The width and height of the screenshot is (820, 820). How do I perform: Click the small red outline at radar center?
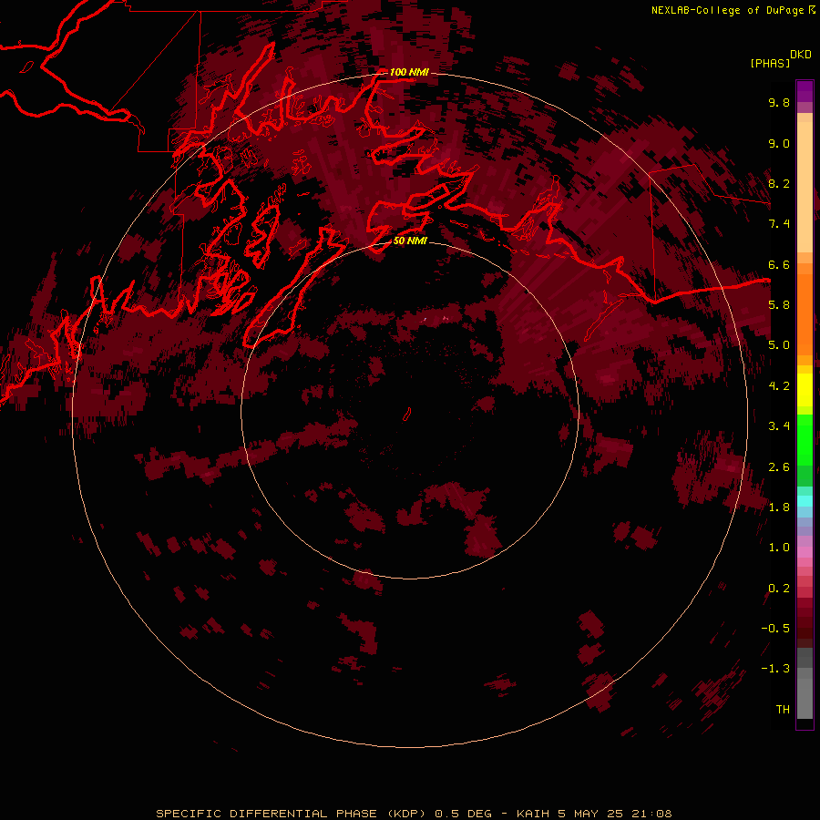coord(407,415)
